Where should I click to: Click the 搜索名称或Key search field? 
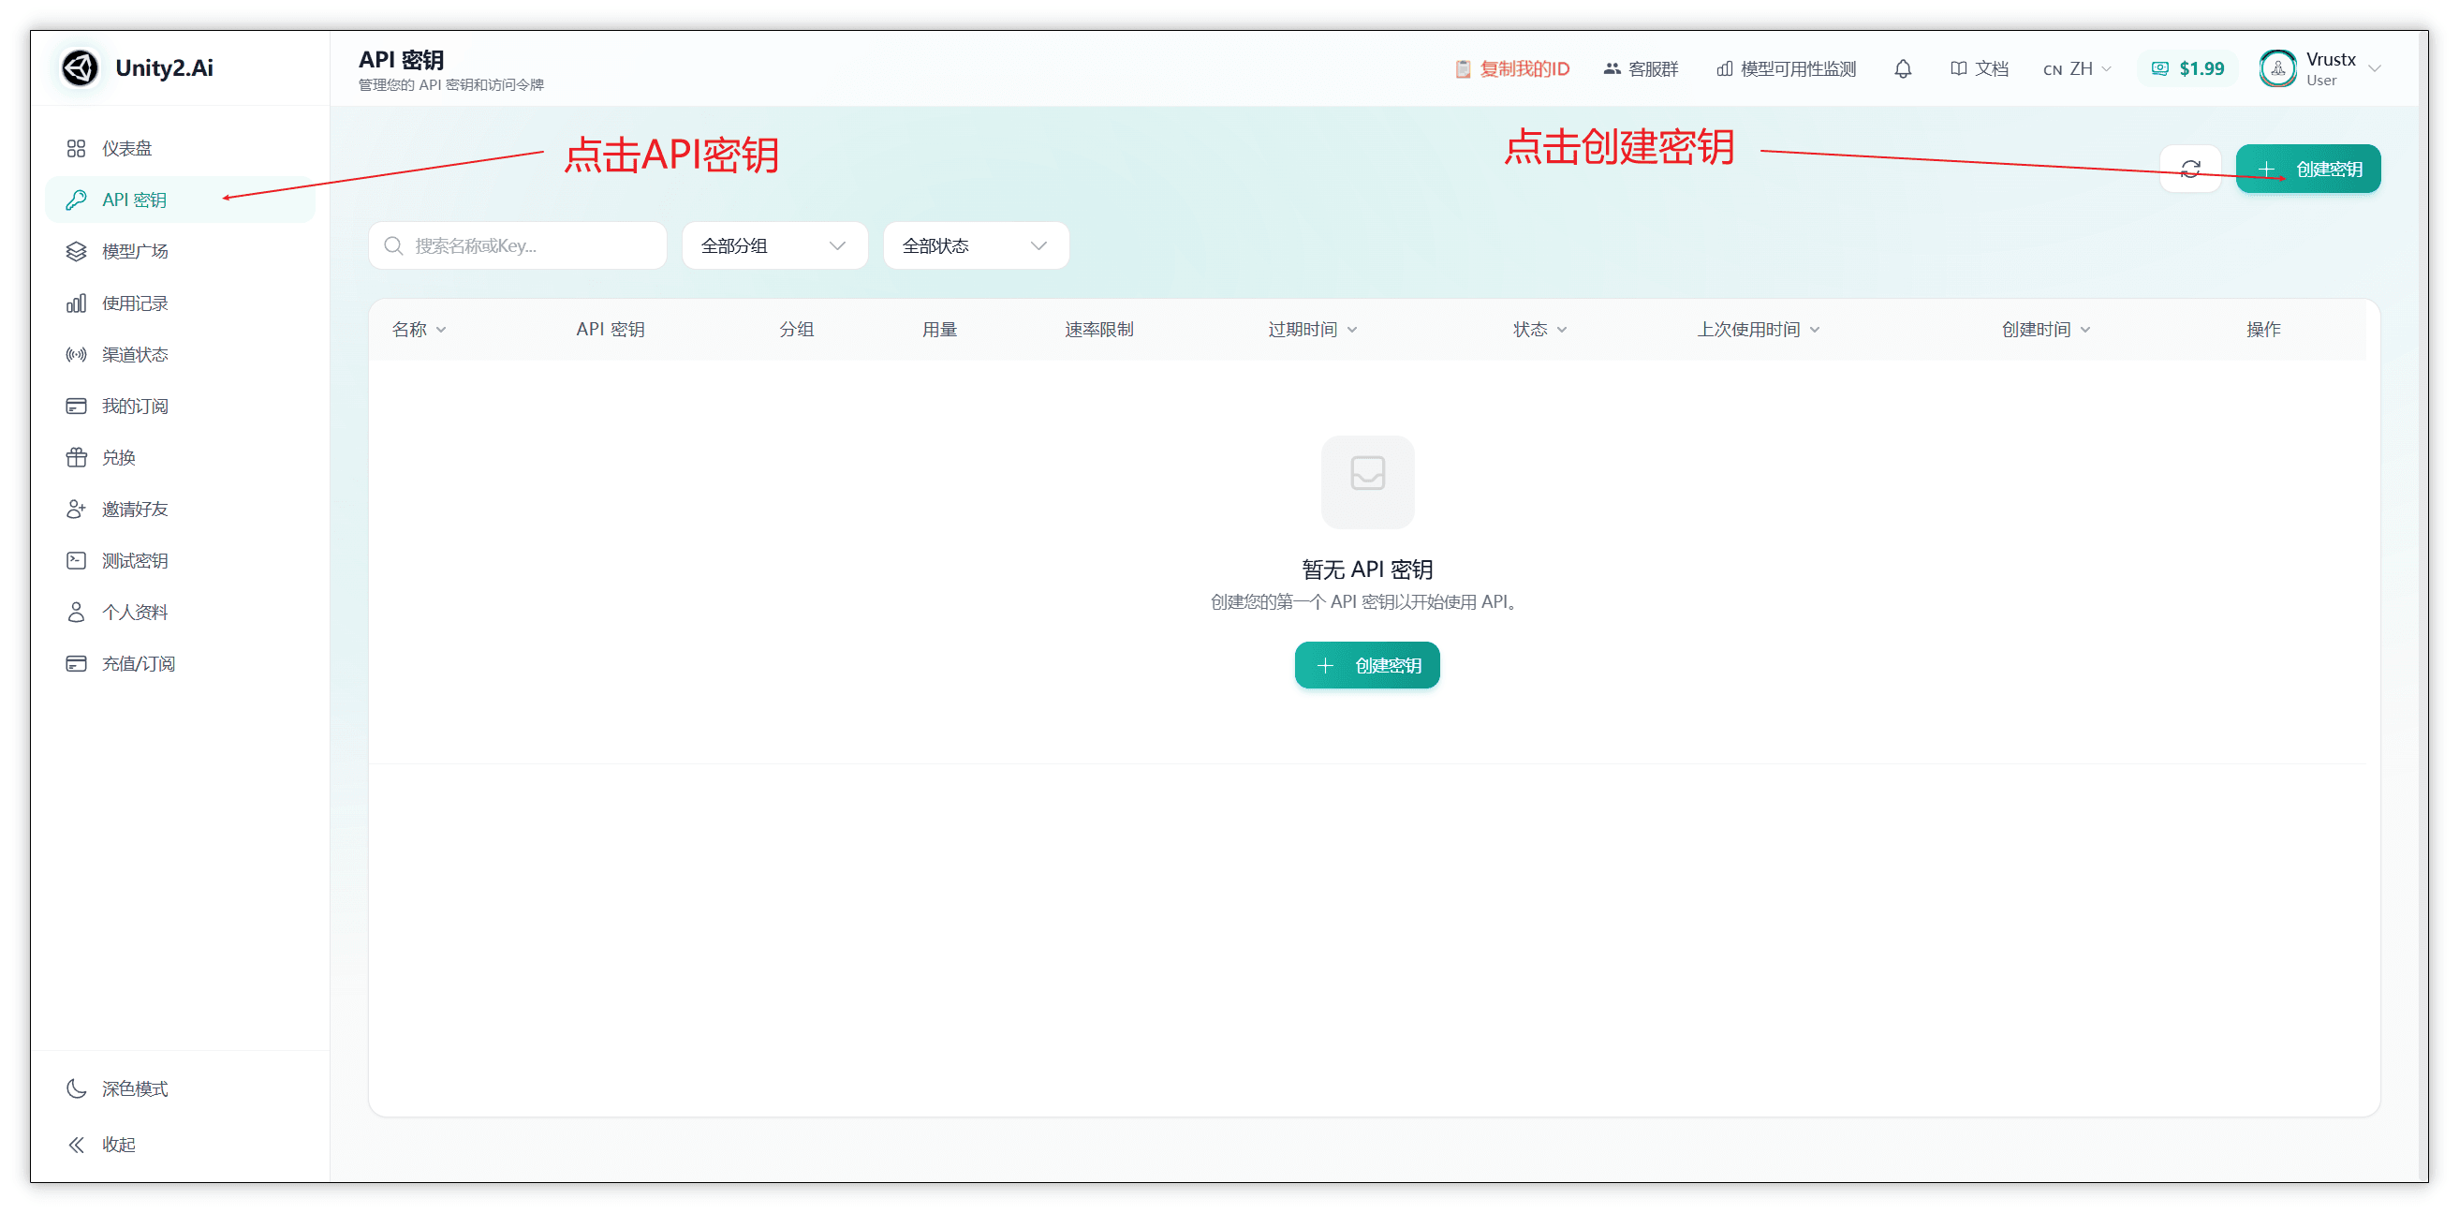click(518, 246)
